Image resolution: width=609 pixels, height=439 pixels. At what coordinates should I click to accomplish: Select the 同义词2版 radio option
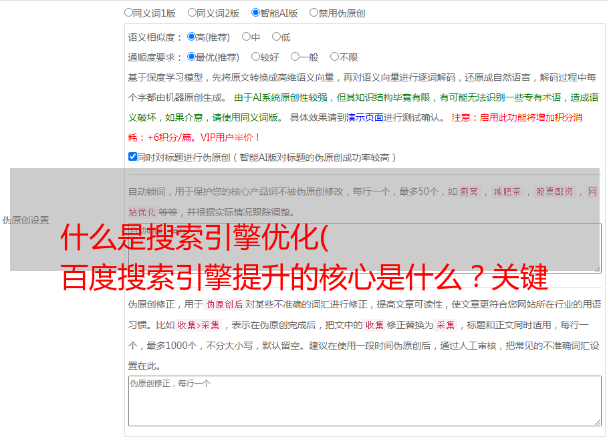pos(192,13)
